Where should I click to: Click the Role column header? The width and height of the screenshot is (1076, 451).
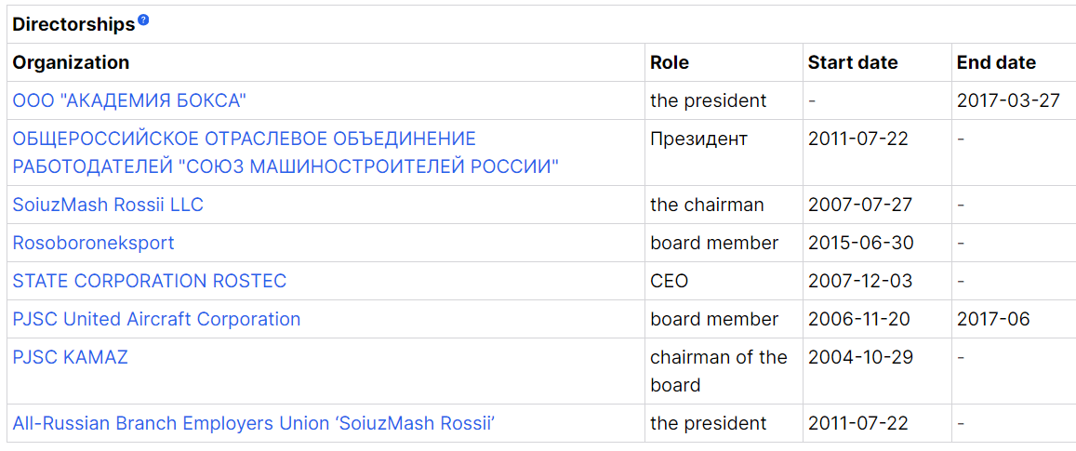click(670, 62)
